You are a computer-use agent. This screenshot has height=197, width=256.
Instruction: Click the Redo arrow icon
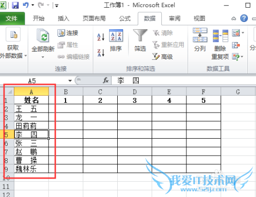pyautogui.click(x=41, y=5)
